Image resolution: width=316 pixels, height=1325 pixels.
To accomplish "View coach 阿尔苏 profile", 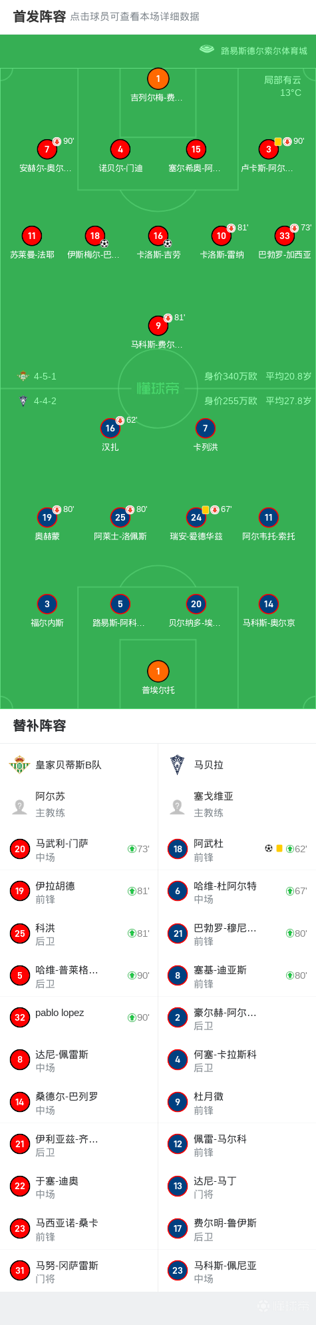I will (79, 804).
